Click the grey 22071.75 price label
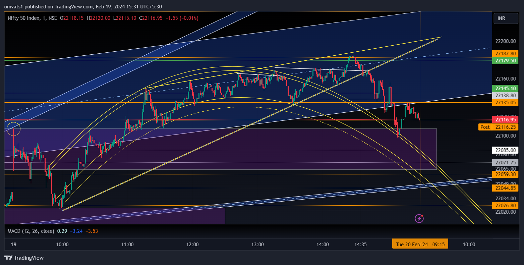524x265 pixels. [x=505, y=162]
